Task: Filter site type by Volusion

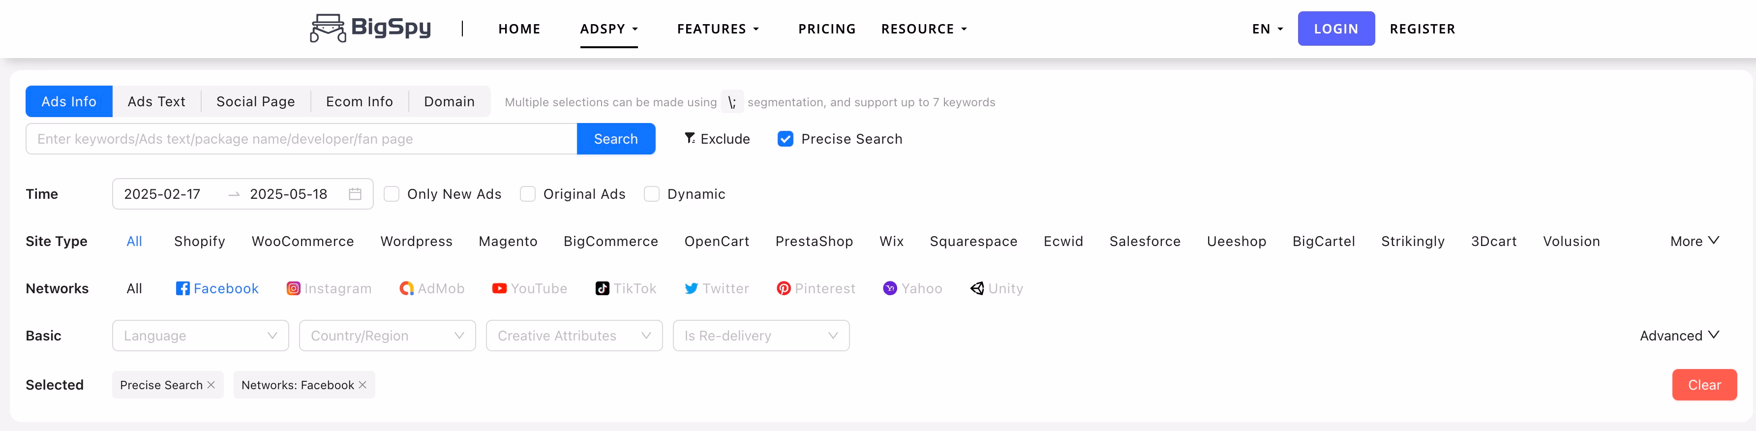Action: click(x=1571, y=242)
